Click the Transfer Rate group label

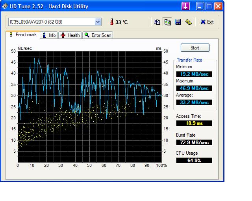(x=189, y=60)
